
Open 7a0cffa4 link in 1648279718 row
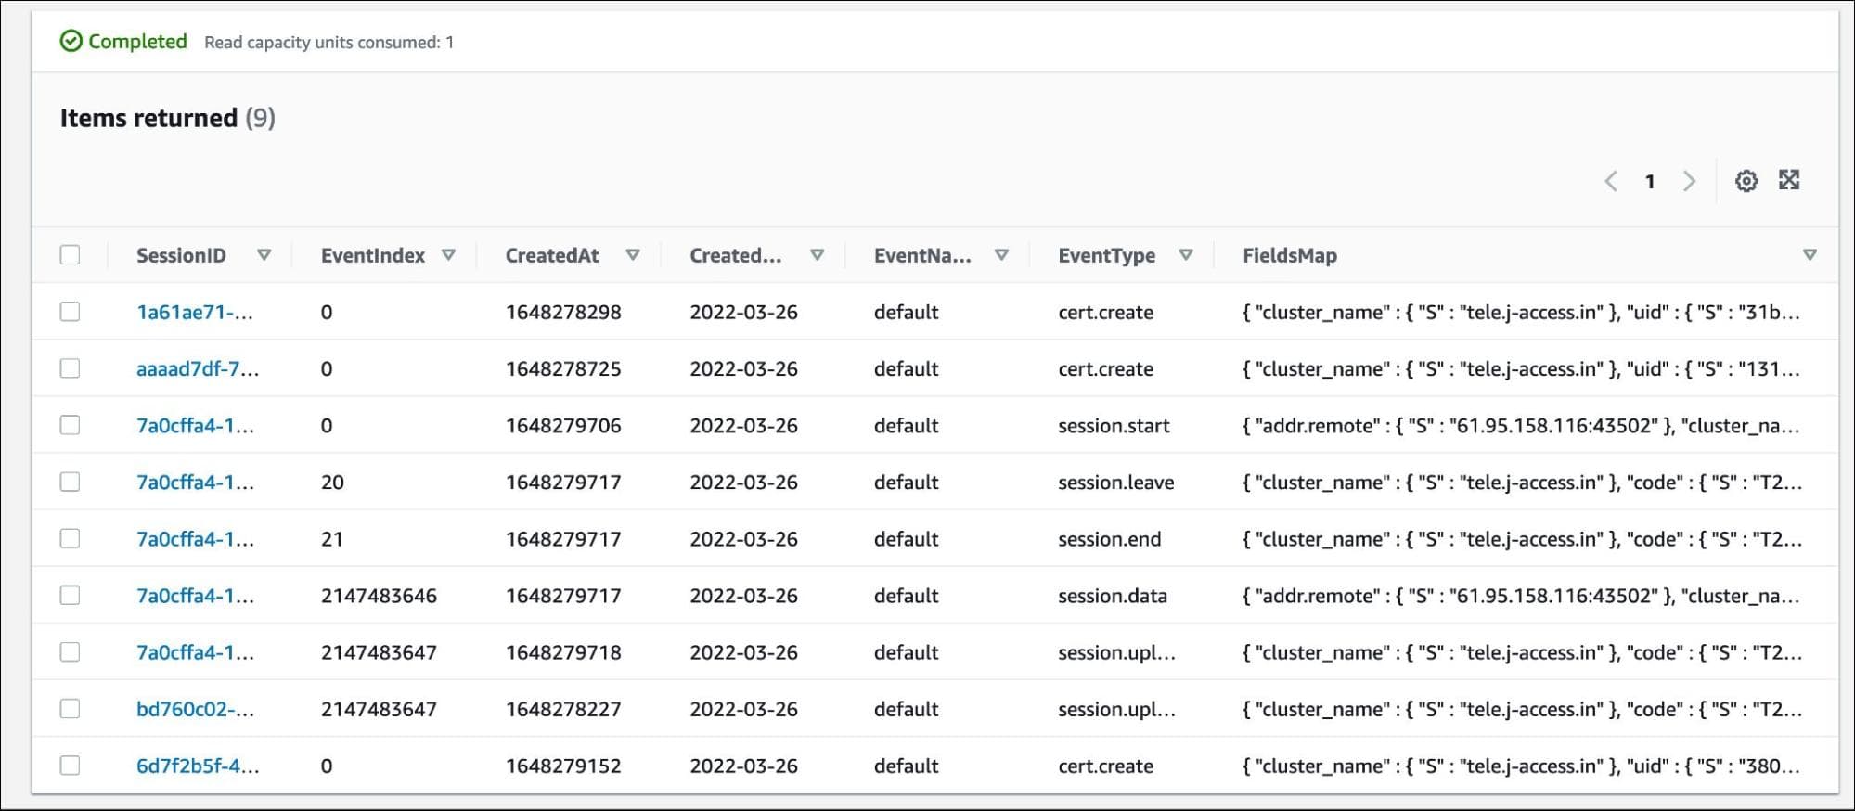[x=195, y=652]
